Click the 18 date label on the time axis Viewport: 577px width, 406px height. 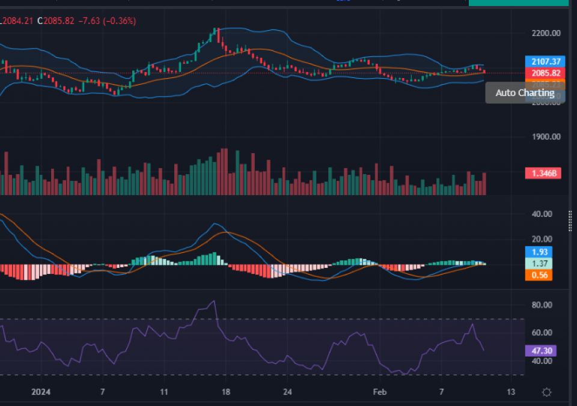click(x=226, y=392)
